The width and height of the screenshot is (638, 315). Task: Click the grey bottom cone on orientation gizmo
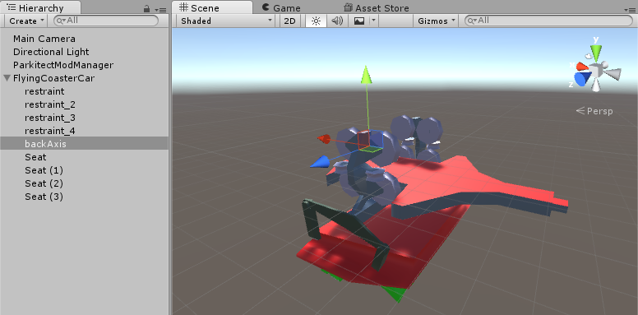pyautogui.click(x=596, y=85)
